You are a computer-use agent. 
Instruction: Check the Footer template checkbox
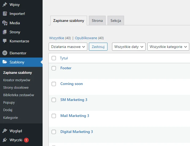[54, 68]
